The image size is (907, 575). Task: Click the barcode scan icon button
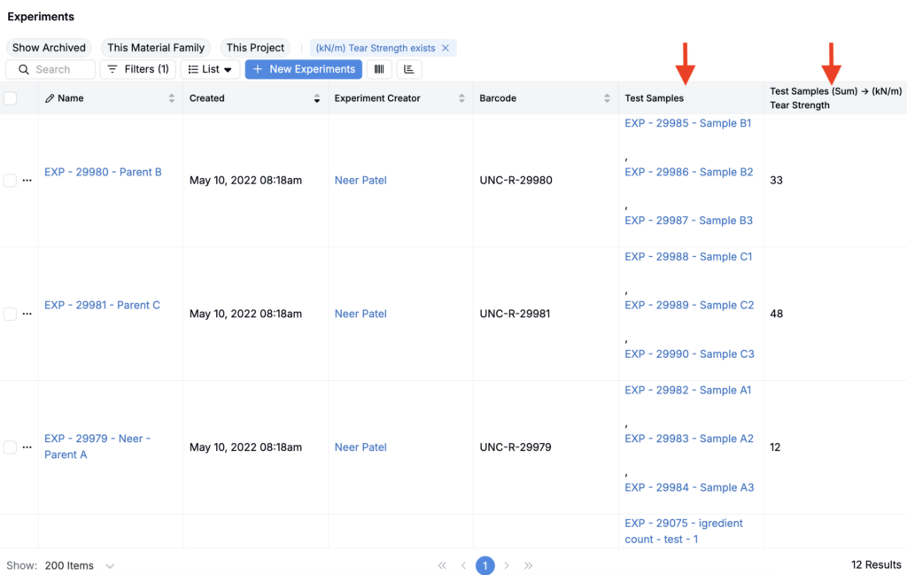pos(379,69)
